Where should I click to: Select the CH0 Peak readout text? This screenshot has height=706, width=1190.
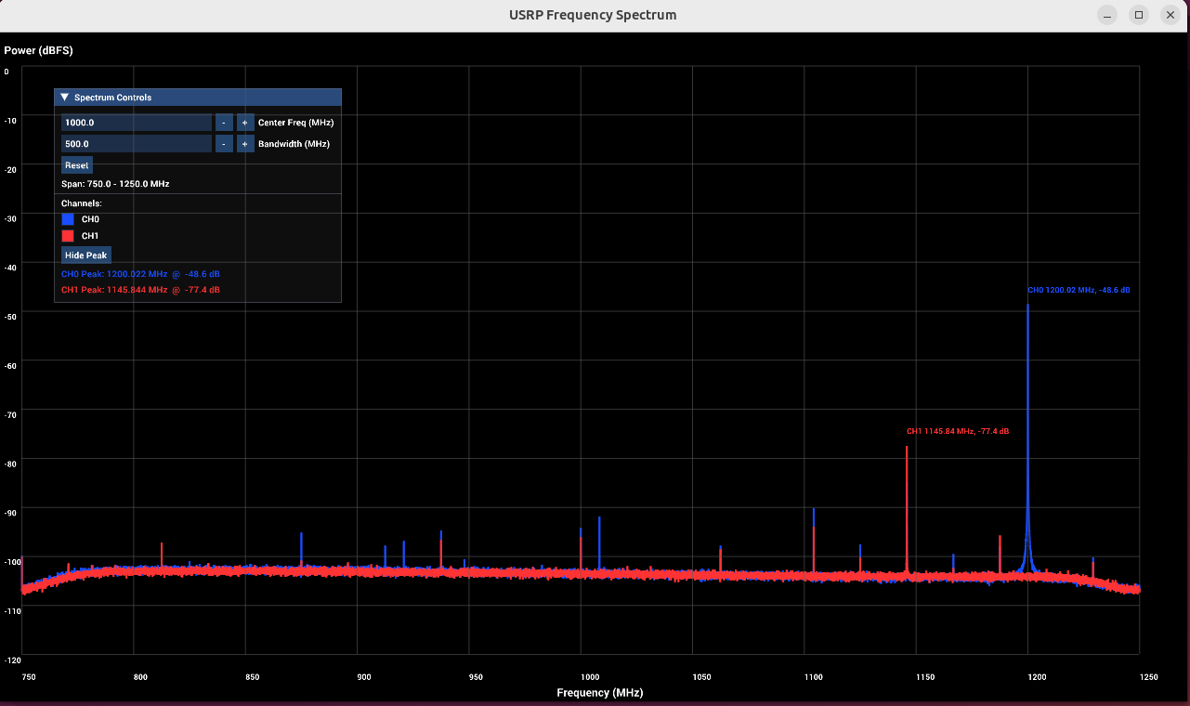[x=140, y=274]
